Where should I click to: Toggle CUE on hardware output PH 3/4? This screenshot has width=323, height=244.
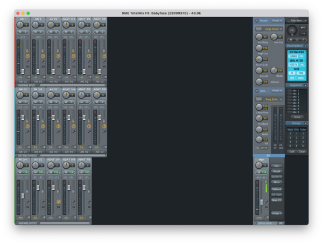point(25,173)
